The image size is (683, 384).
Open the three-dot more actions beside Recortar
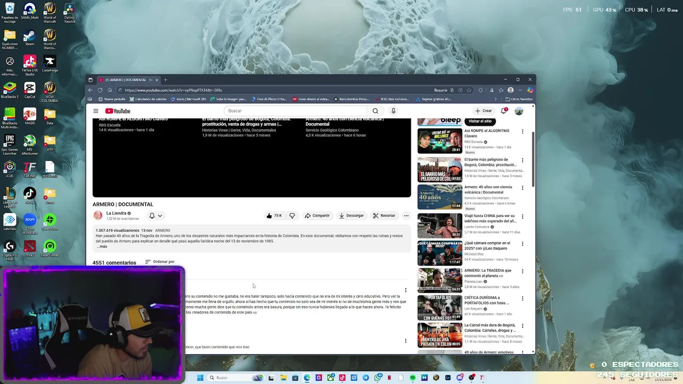click(406, 215)
